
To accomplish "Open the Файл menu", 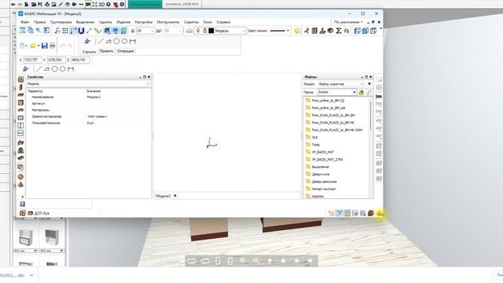I will click(x=24, y=22).
